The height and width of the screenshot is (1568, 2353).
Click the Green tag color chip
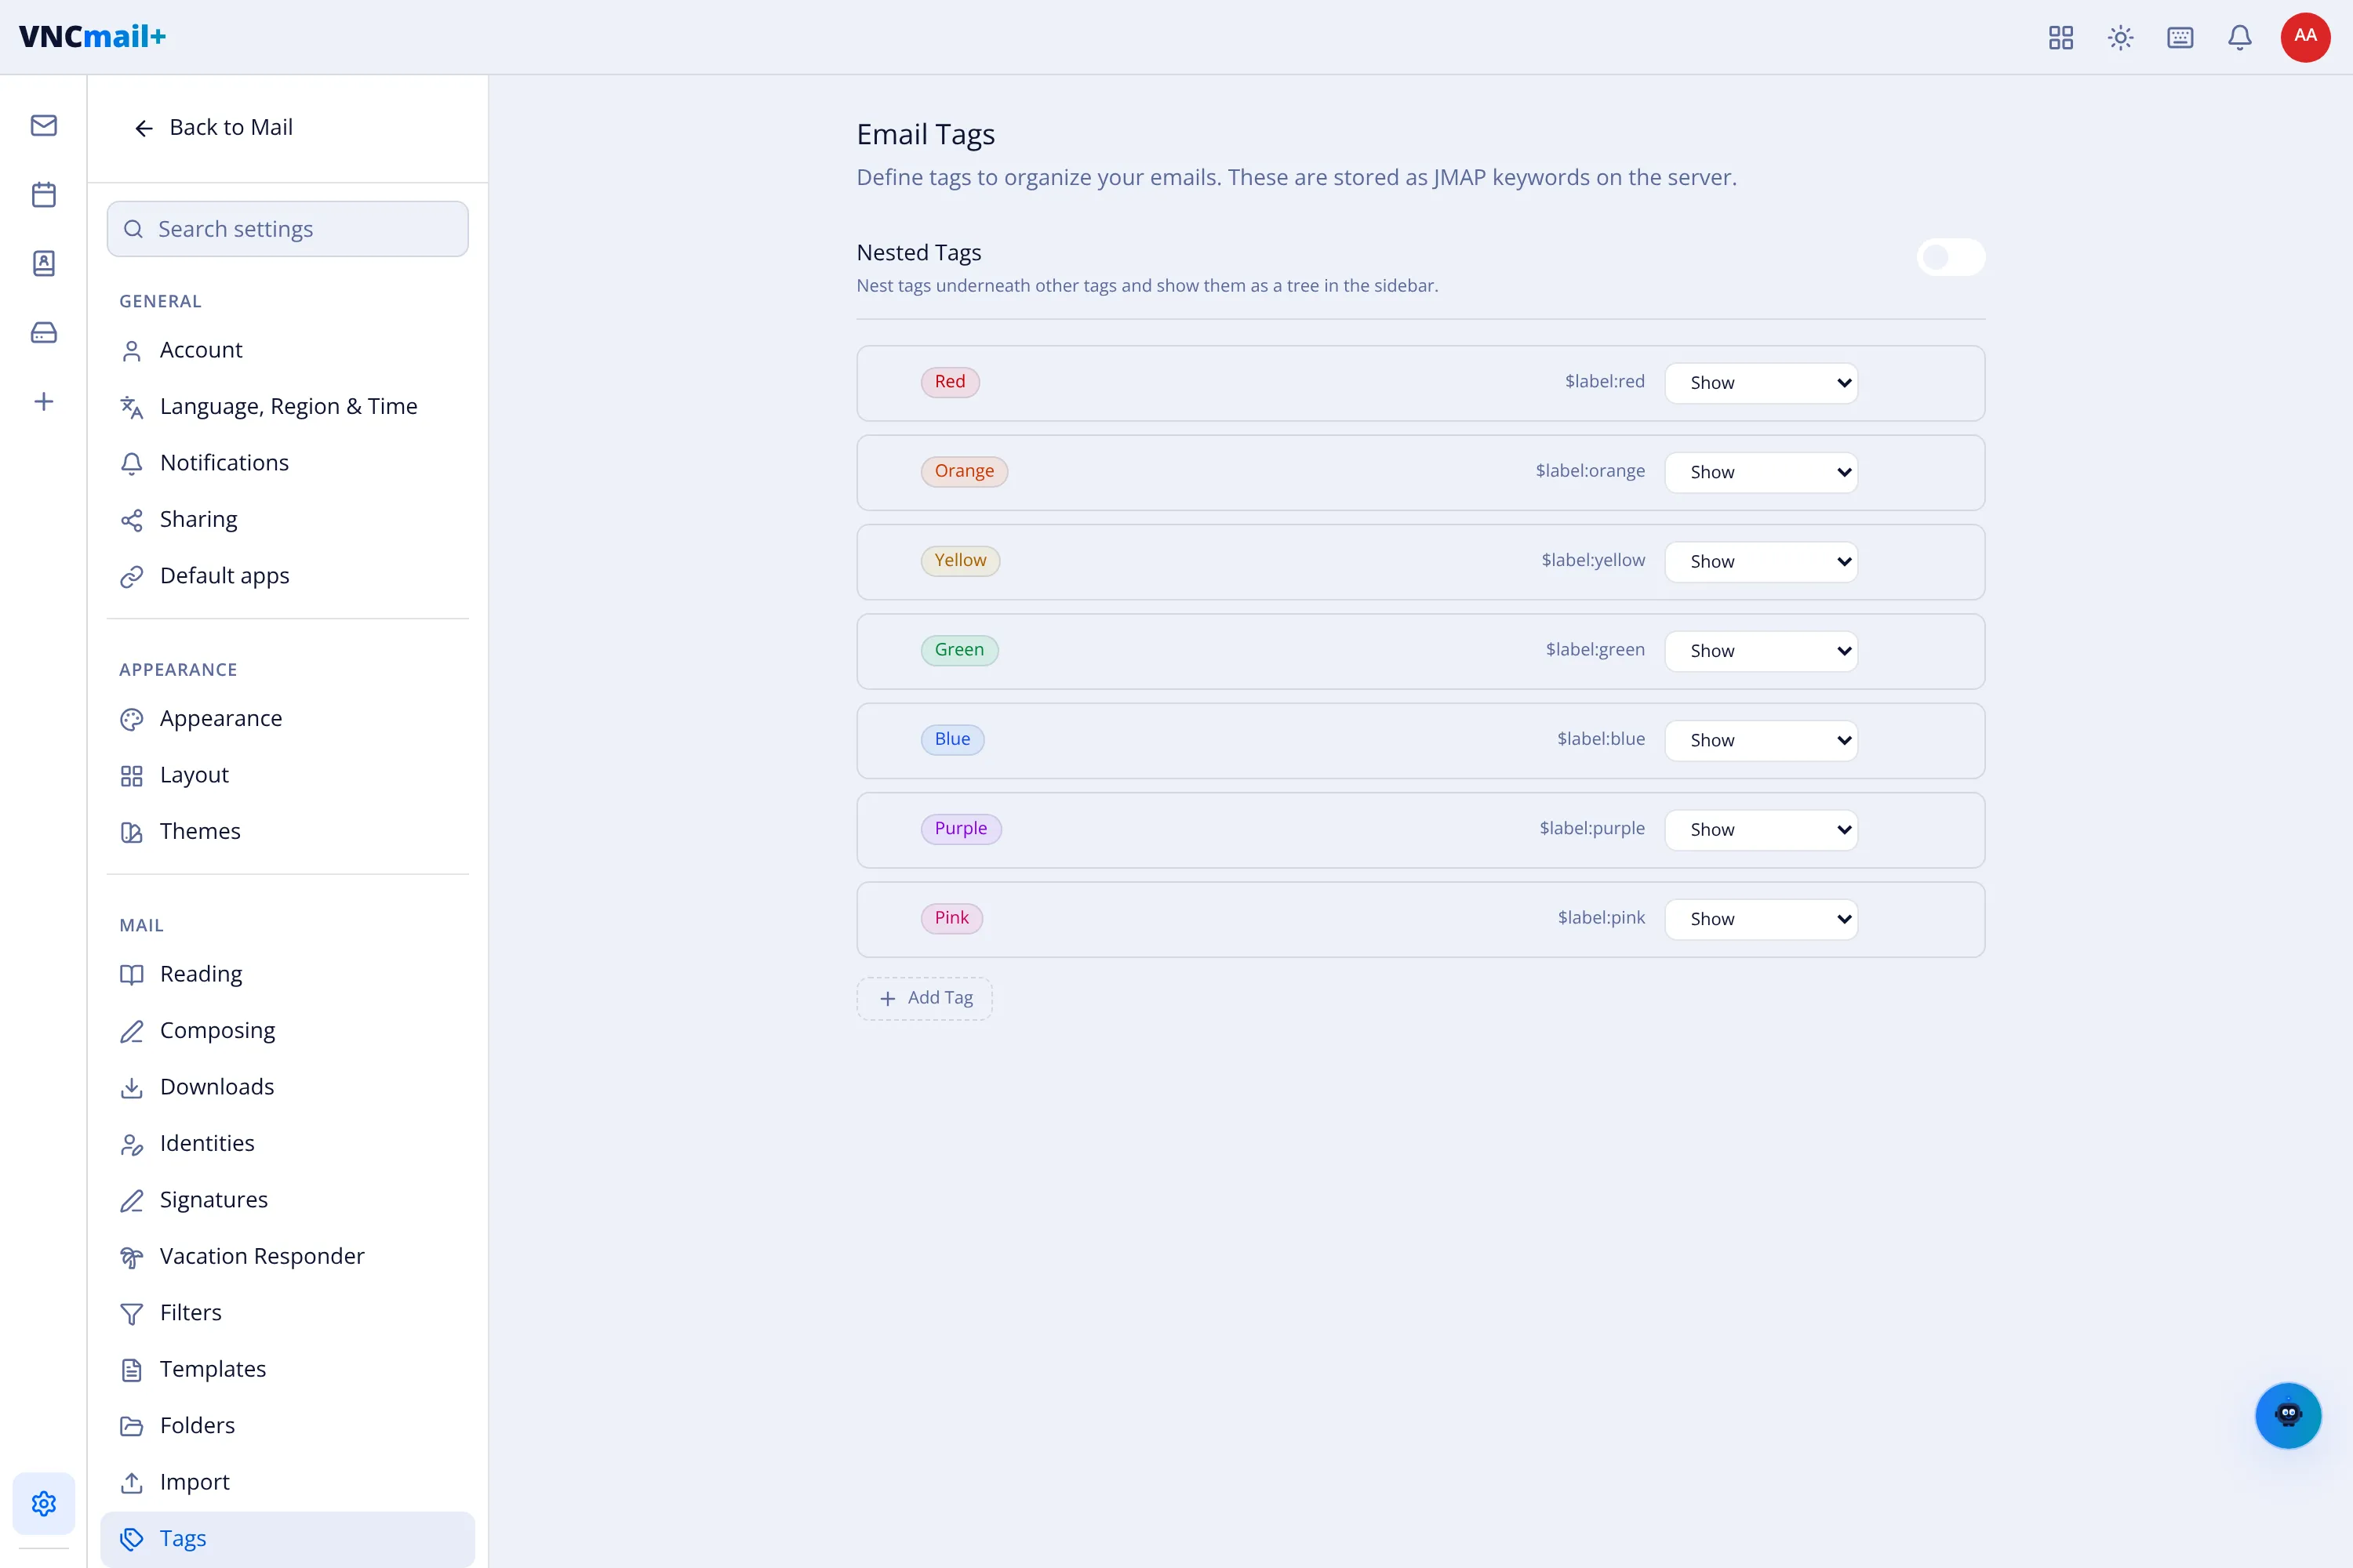coord(959,650)
